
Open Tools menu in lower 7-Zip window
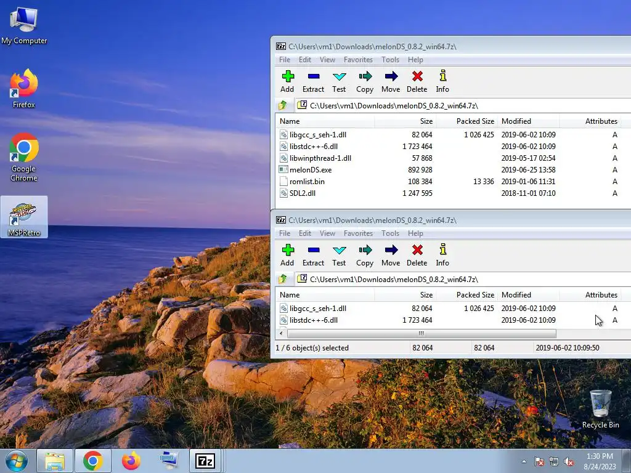click(390, 233)
